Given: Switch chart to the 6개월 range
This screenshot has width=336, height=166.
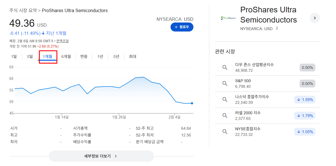Looking at the screenshot, I should [66, 57].
